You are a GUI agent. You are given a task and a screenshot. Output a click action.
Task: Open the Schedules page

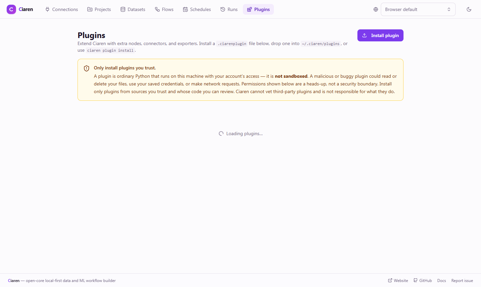coord(197,9)
